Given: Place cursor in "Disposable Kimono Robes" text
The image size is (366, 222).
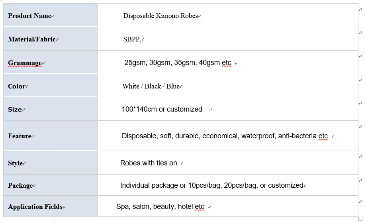Looking at the screenshot, I should 160,16.
